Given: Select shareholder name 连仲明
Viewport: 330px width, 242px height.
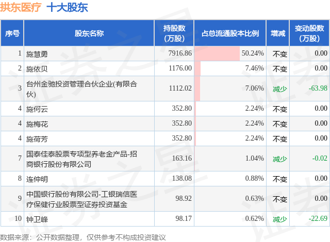Looking at the screenshot, I should [37, 179].
